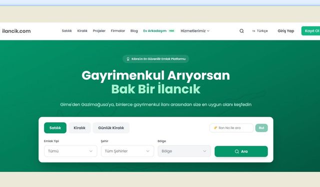Open the Bölge region dropdown
The width and height of the screenshot is (320, 187).
click(184, 151)
